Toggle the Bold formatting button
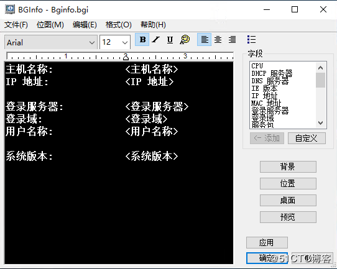Screen dimensions: 337x269 pos(142,40)
